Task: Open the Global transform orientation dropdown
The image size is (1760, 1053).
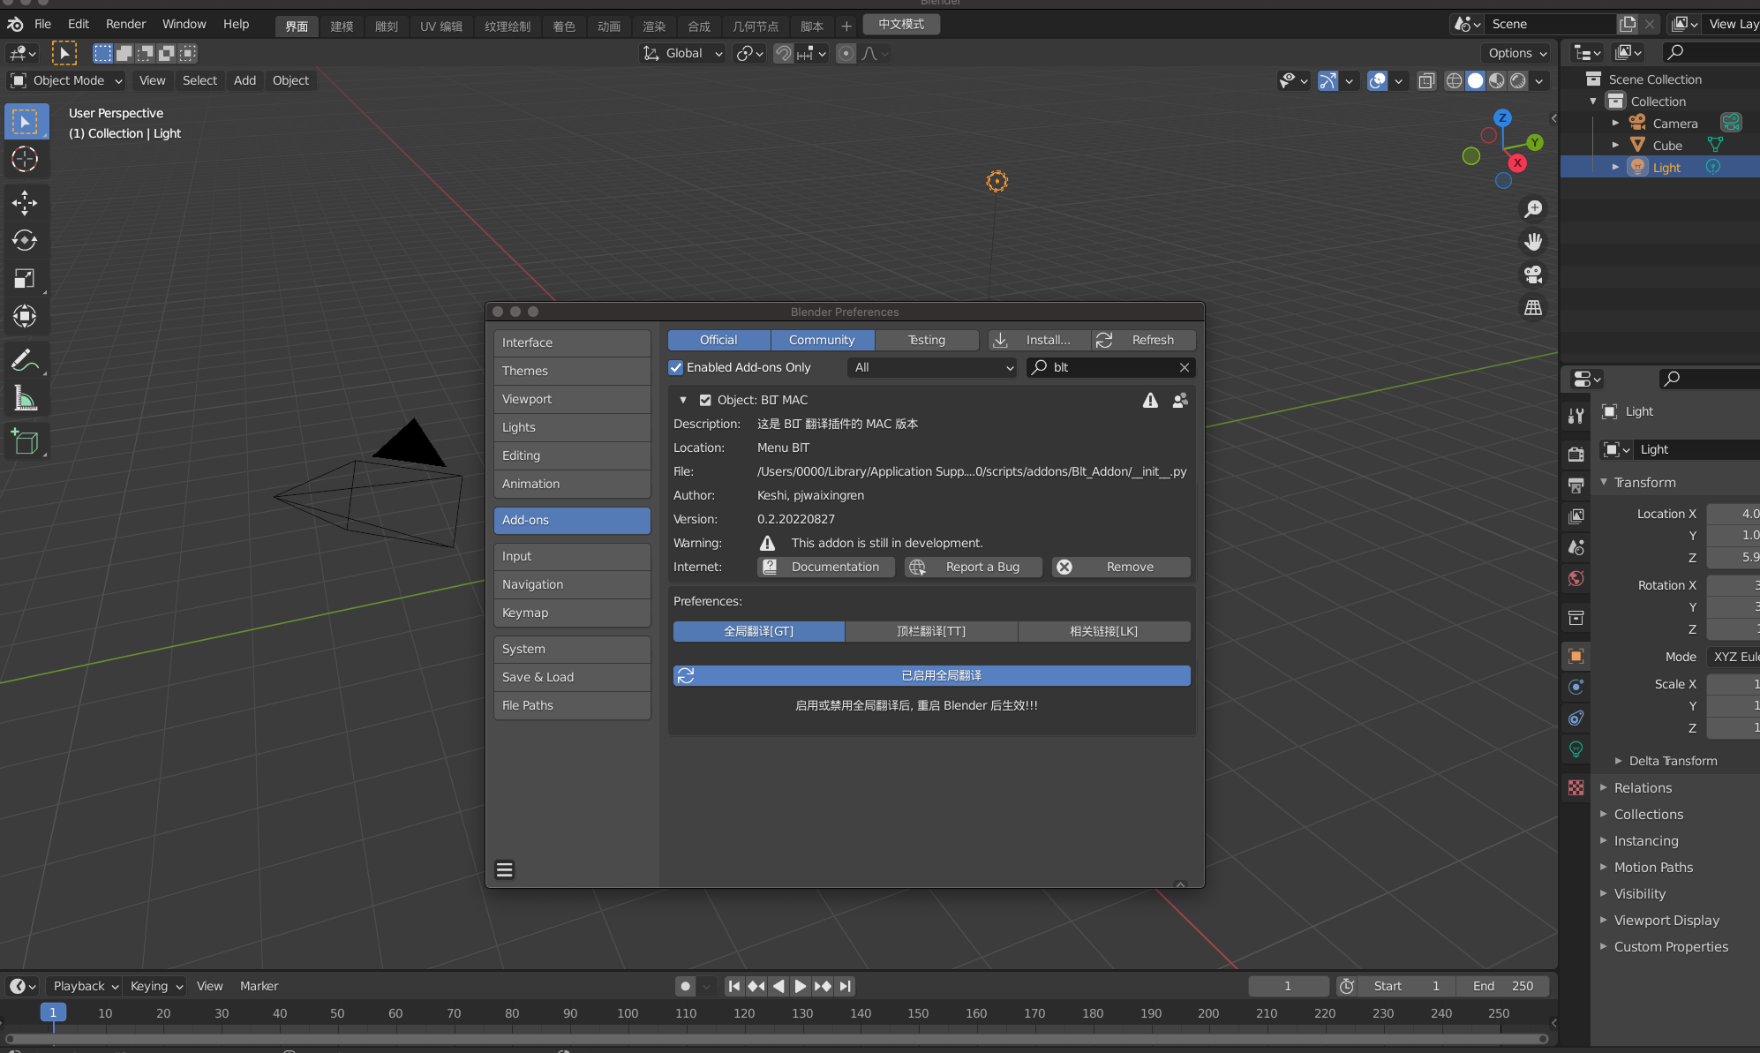Action: (x=682, y=53)
